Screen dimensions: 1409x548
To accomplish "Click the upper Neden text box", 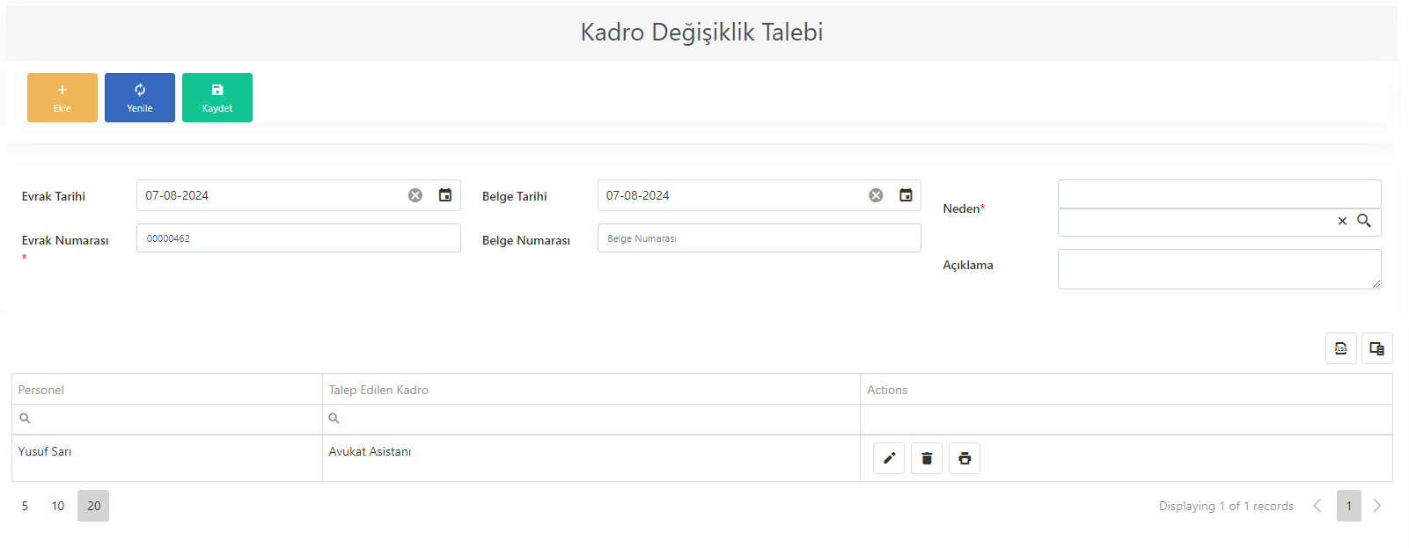I will pos(1220,194).
